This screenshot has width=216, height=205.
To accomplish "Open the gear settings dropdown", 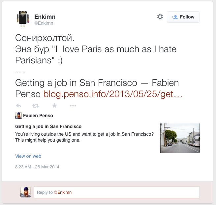I will 160,17.
